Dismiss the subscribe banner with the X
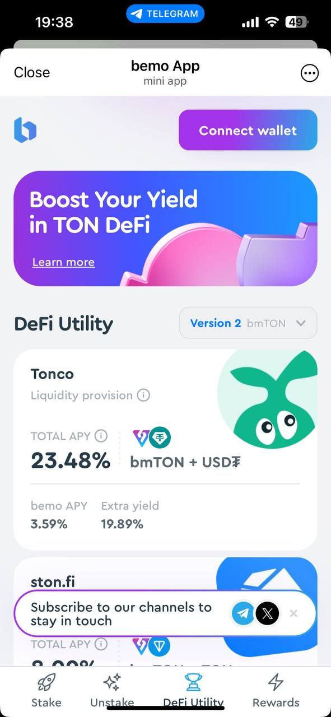Viewport: 331px width, 717px height. coord(293,613)
